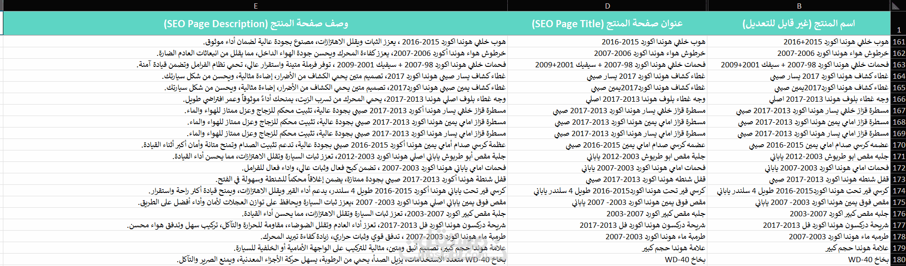Select row header 175
The width and height of the screenshot is (906, 266).
pyautogui.click(x=898, y=202)
